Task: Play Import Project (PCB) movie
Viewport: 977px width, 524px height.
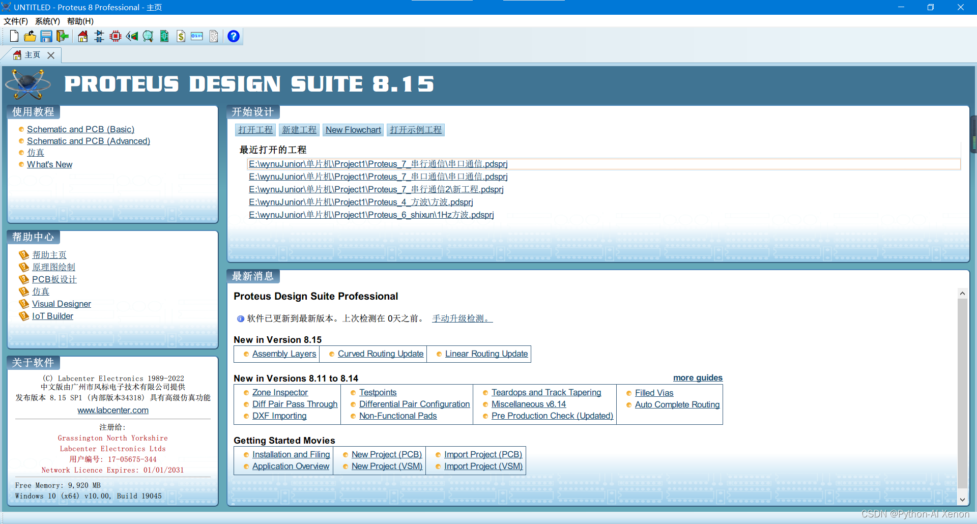Action: 483,454
